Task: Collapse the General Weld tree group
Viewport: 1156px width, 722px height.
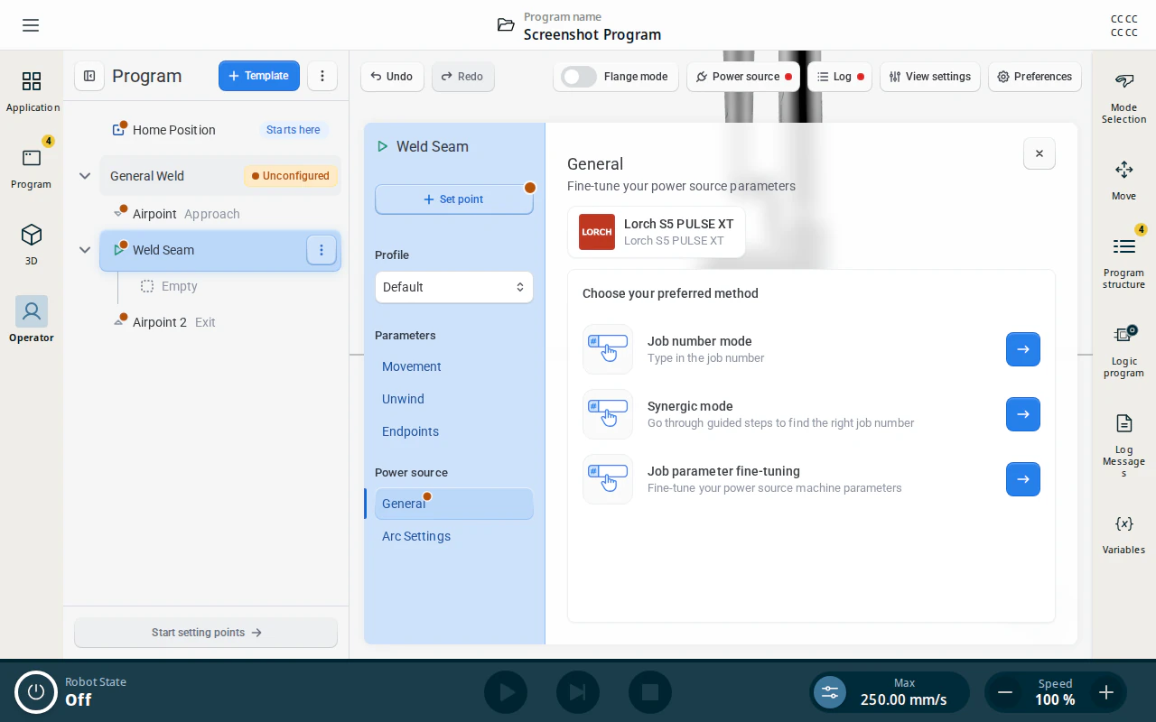Action: point(85,176)
